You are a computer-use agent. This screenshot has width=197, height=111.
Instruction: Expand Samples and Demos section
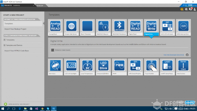(x=4, y=45)
